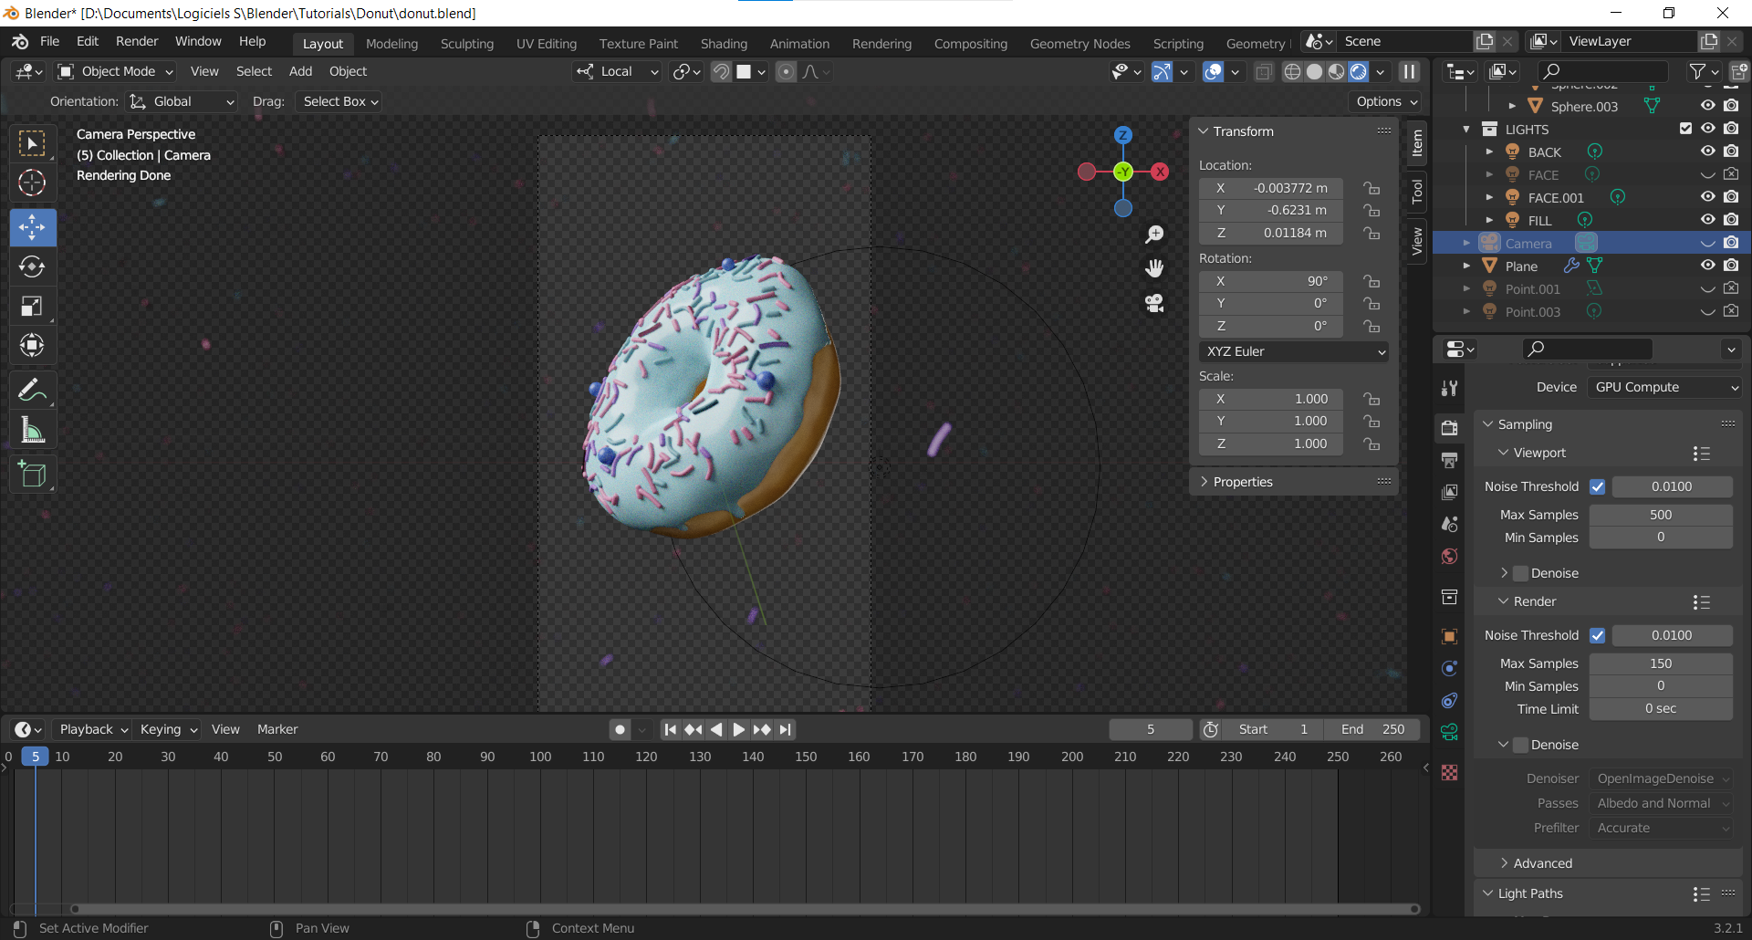Enable the Viewport Denoise checkbox

(1521, 573)
